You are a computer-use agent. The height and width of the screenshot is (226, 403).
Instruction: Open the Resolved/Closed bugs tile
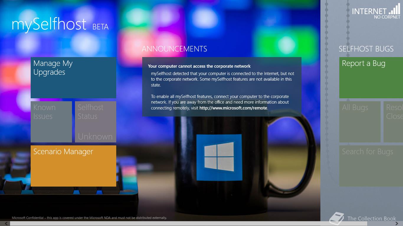[393, 122]
